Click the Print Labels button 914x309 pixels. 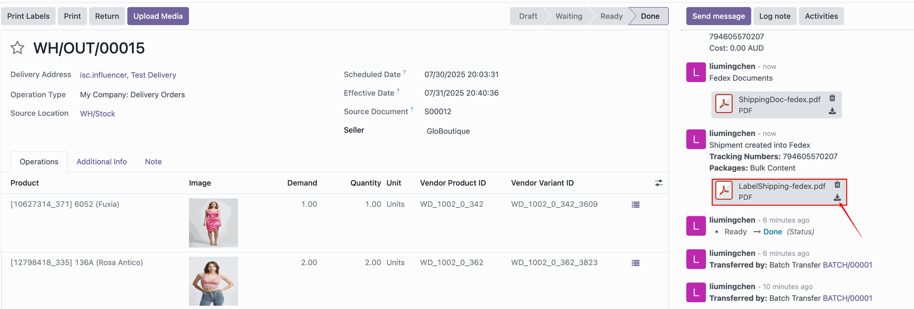click(x=28, y=16)
